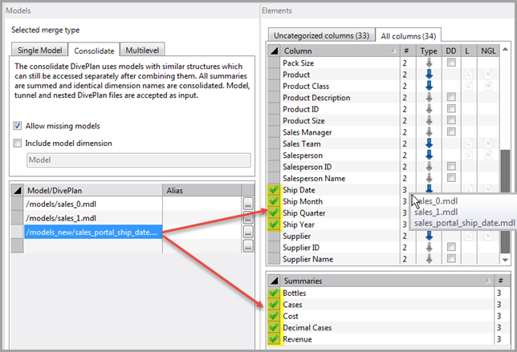
Task: Sort by the Column header sort arrow
Action: pos(393,51)
